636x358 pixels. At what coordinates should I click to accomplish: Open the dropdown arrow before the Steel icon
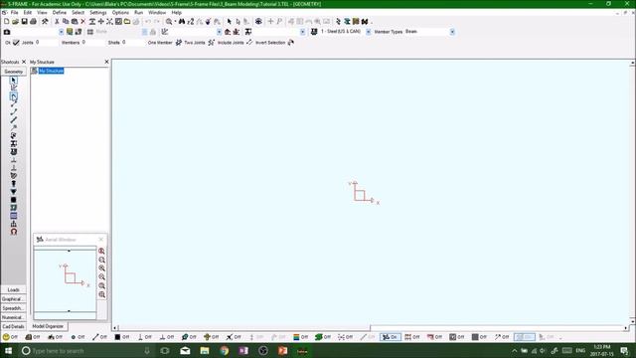tap(302, 32)
